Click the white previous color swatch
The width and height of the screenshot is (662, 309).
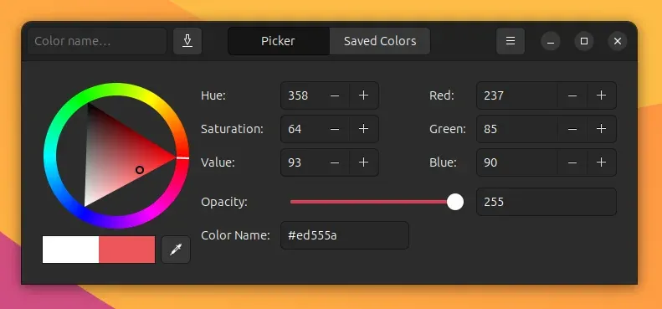pyautogui.click(x=70, y=250)
